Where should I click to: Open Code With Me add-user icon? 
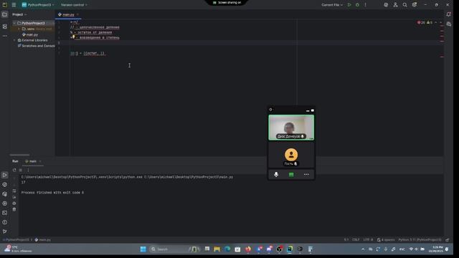click(395, 5)
